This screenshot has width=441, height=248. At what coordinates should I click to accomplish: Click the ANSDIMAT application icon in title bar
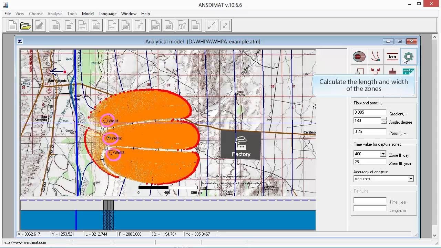(6, 4)
